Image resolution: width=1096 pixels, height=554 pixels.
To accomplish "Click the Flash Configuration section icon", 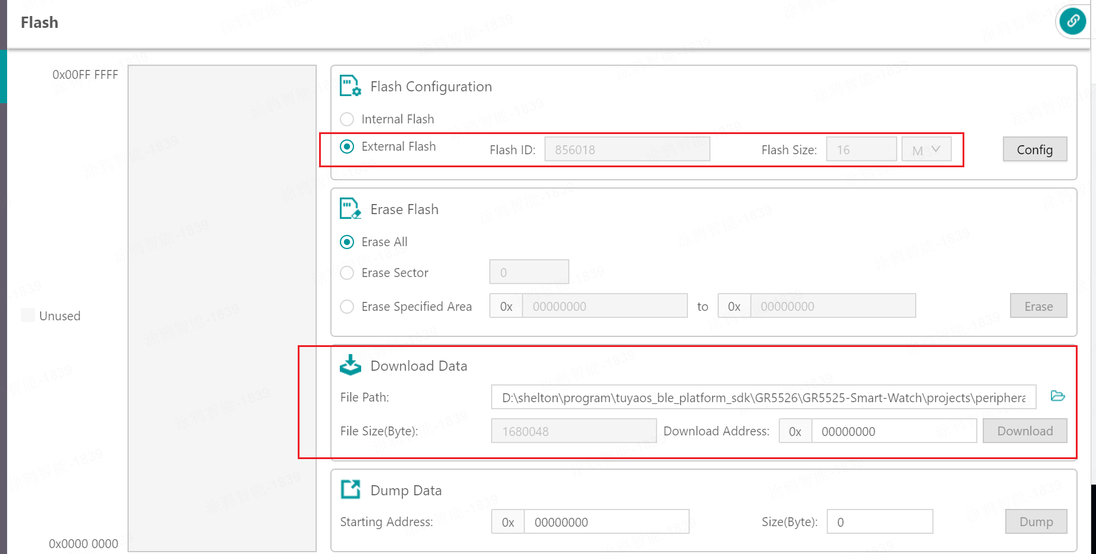I will point(350,86).
